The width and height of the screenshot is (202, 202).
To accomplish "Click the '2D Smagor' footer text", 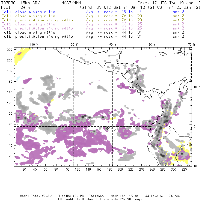I will (x=135, y=200).
